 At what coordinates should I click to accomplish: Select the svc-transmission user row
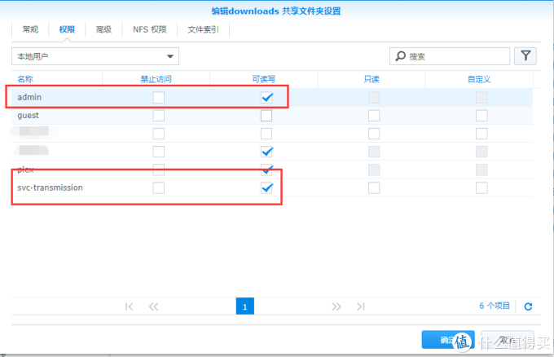coord(272,187)
